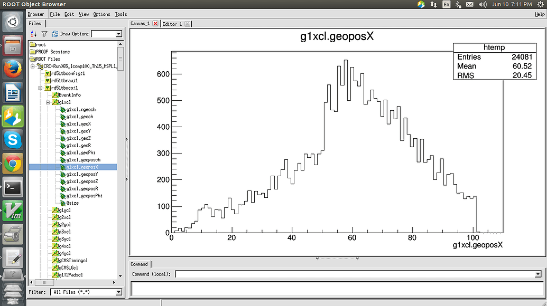Select the g2xcl branch
Screen dimensions: 547x306
[x=65, y=217]
